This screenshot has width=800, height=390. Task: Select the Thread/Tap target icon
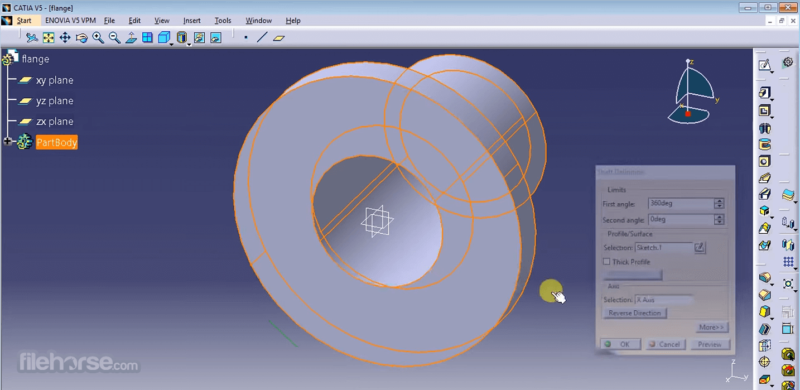(764, 362)
